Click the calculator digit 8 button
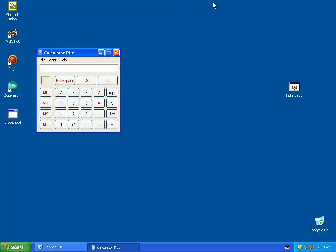 [x=73, y=92]
